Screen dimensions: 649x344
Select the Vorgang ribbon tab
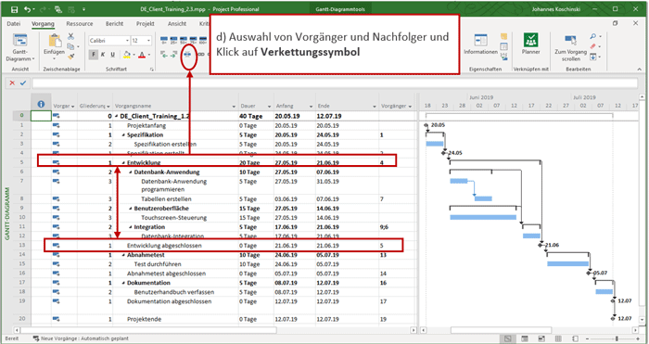point(43,23)
